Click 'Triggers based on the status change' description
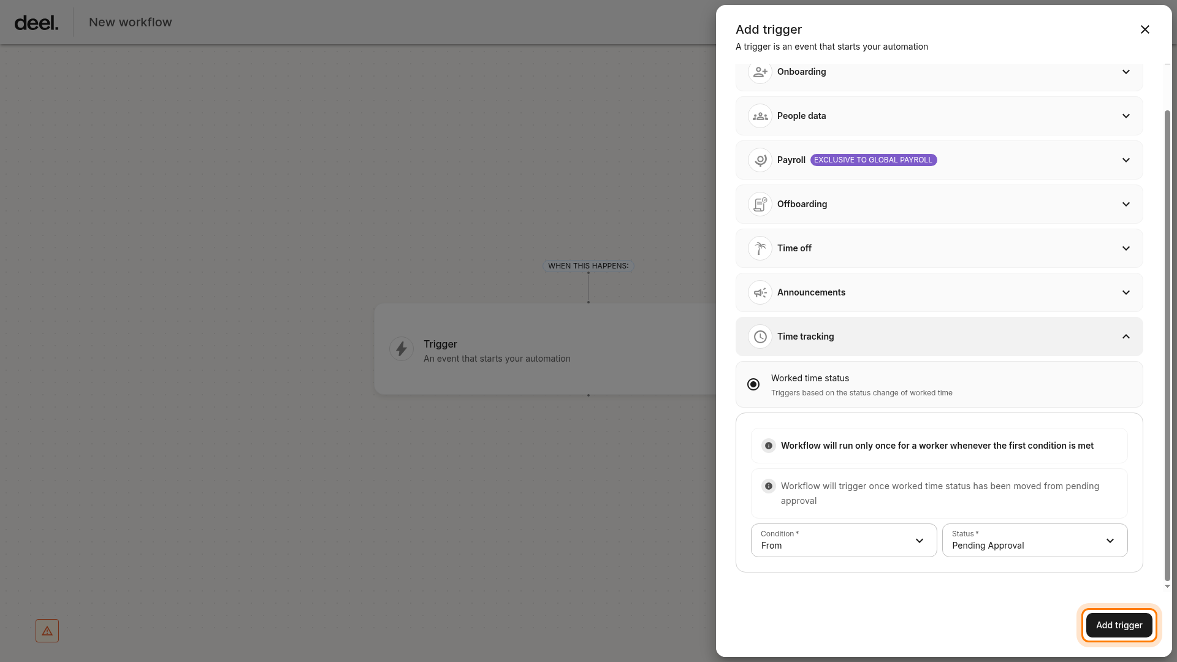 tap(861, 393)
